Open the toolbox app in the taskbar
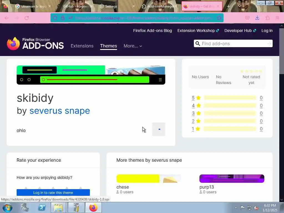 pos(77,207)
